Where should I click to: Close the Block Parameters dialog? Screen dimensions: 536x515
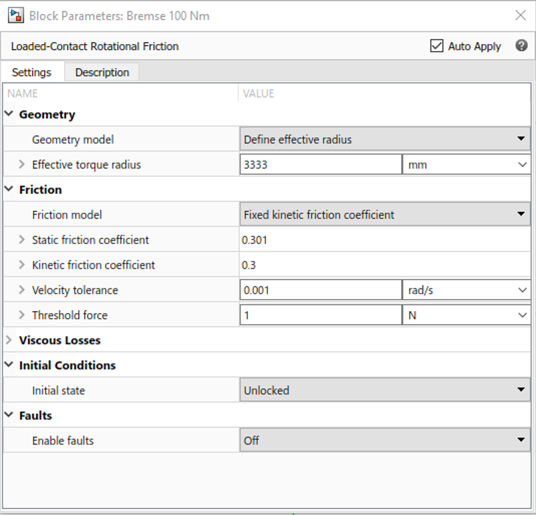520,15
